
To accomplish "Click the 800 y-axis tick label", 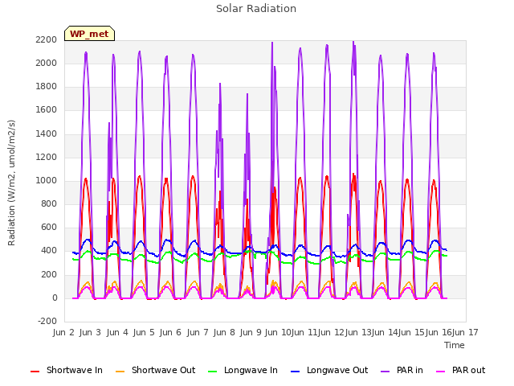I will pos(49,203).
